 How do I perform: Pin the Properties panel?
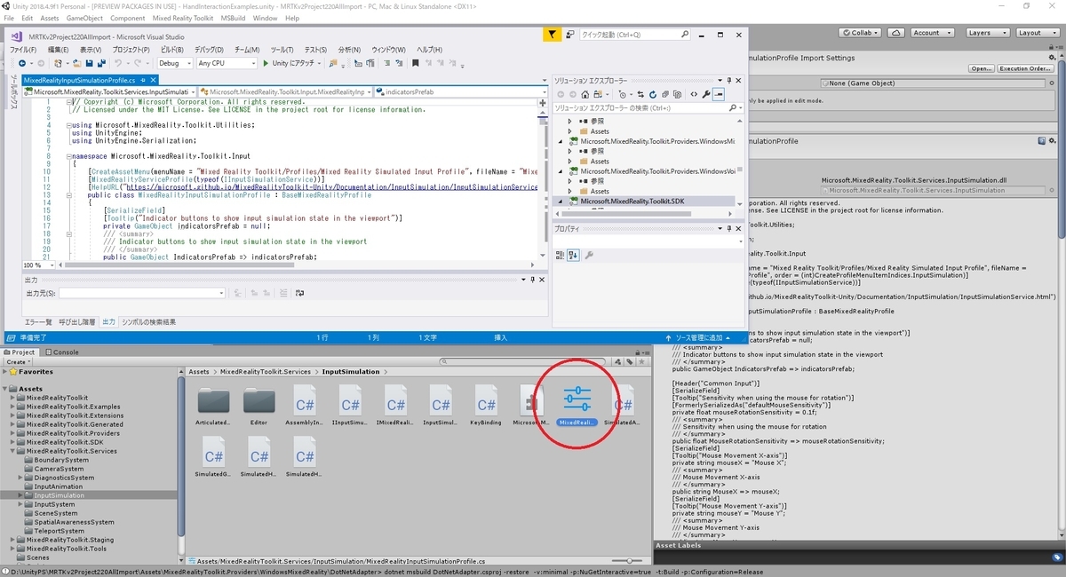coord(728,229)
